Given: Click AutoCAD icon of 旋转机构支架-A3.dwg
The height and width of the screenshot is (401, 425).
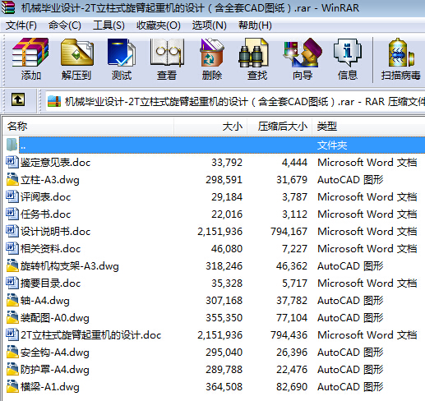Looking at the screenshot, I should [12, 265].
